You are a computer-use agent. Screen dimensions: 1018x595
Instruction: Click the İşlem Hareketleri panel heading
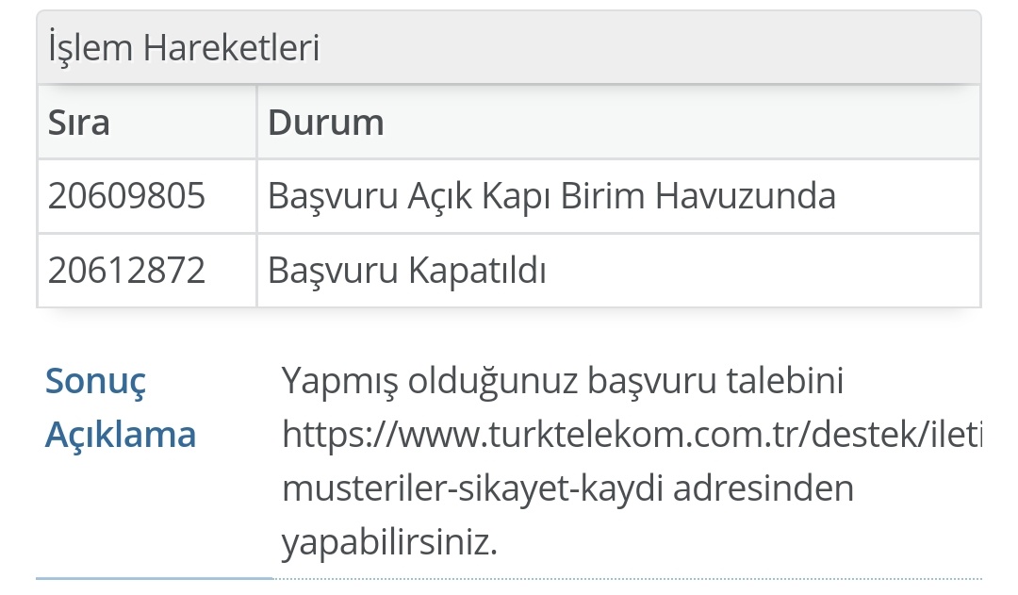[x=185, y=47]
